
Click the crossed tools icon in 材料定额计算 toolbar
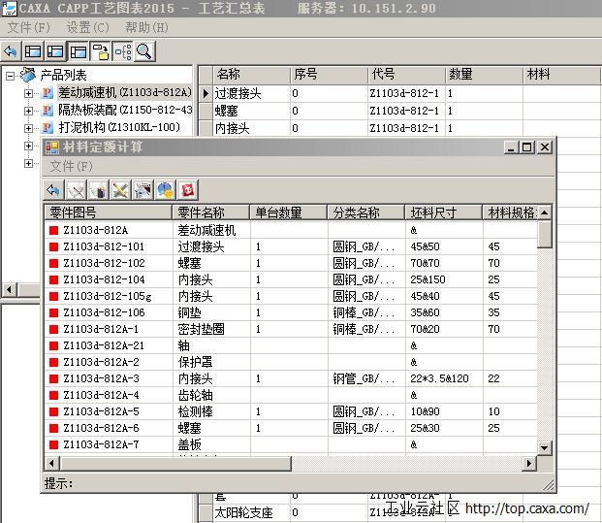tap(120, 190)
